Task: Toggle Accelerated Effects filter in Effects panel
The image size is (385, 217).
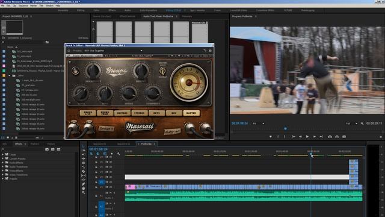Action: 47,149
